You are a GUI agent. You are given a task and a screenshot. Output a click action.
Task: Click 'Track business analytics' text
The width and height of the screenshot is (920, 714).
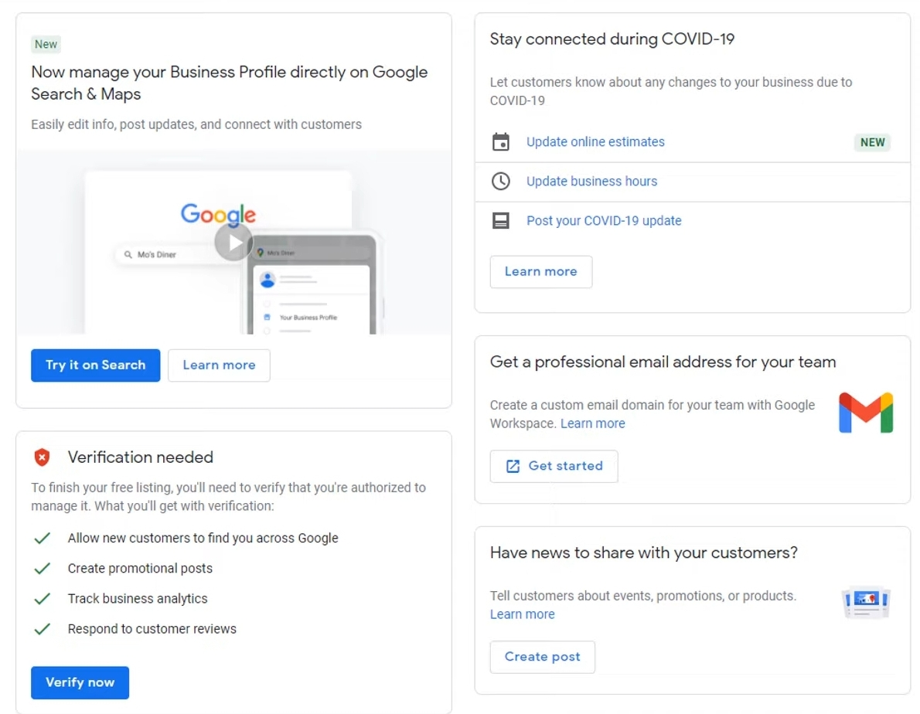click(138, 599)
